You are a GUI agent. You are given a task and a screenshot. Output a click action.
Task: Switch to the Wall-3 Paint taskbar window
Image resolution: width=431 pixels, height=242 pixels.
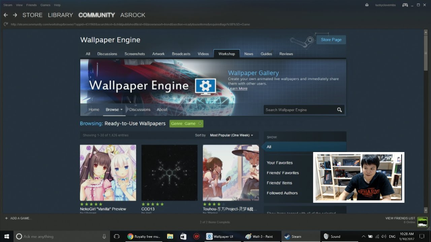(x=261, y=236)
